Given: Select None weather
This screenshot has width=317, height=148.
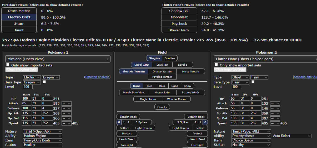Looking at the screenshot, I should tap(137, 86).
